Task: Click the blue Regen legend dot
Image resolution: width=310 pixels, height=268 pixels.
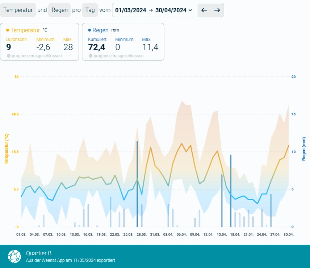Action: (89, 30)
